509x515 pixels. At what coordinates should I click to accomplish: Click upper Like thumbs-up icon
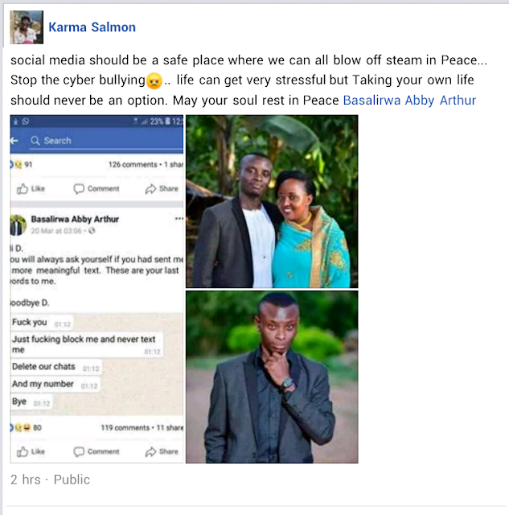click(x=23, y=189)
